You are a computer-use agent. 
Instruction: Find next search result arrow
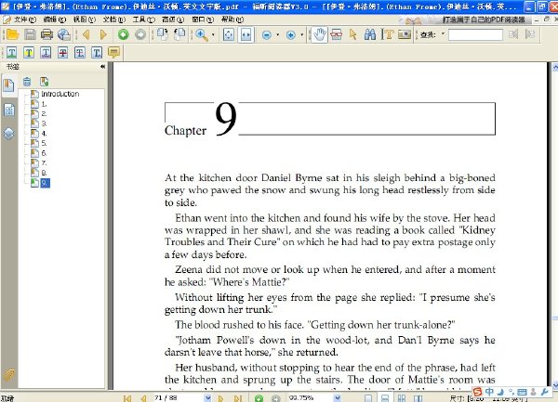pyautogui.click(x=530, y=34)
